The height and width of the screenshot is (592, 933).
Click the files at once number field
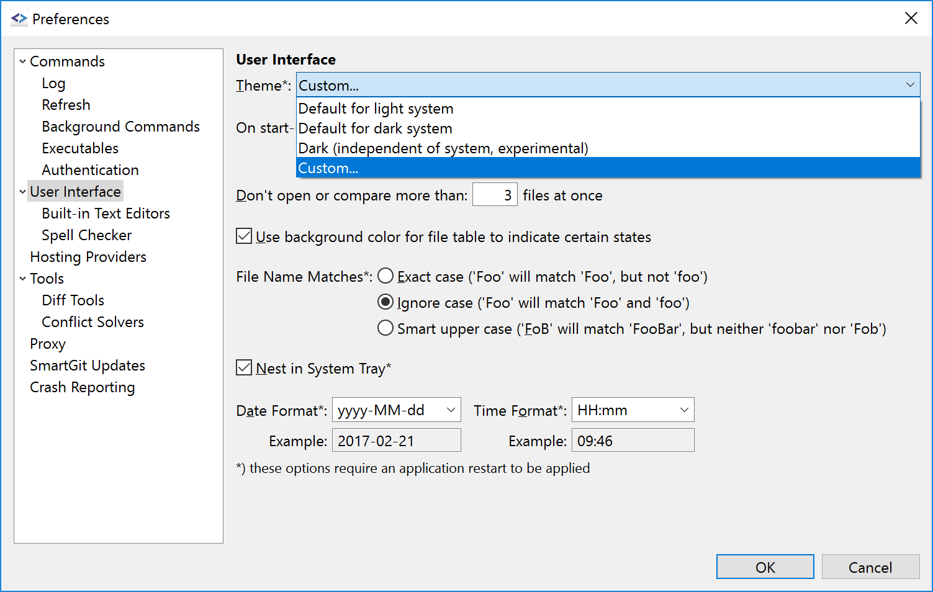tap(495, 194)
